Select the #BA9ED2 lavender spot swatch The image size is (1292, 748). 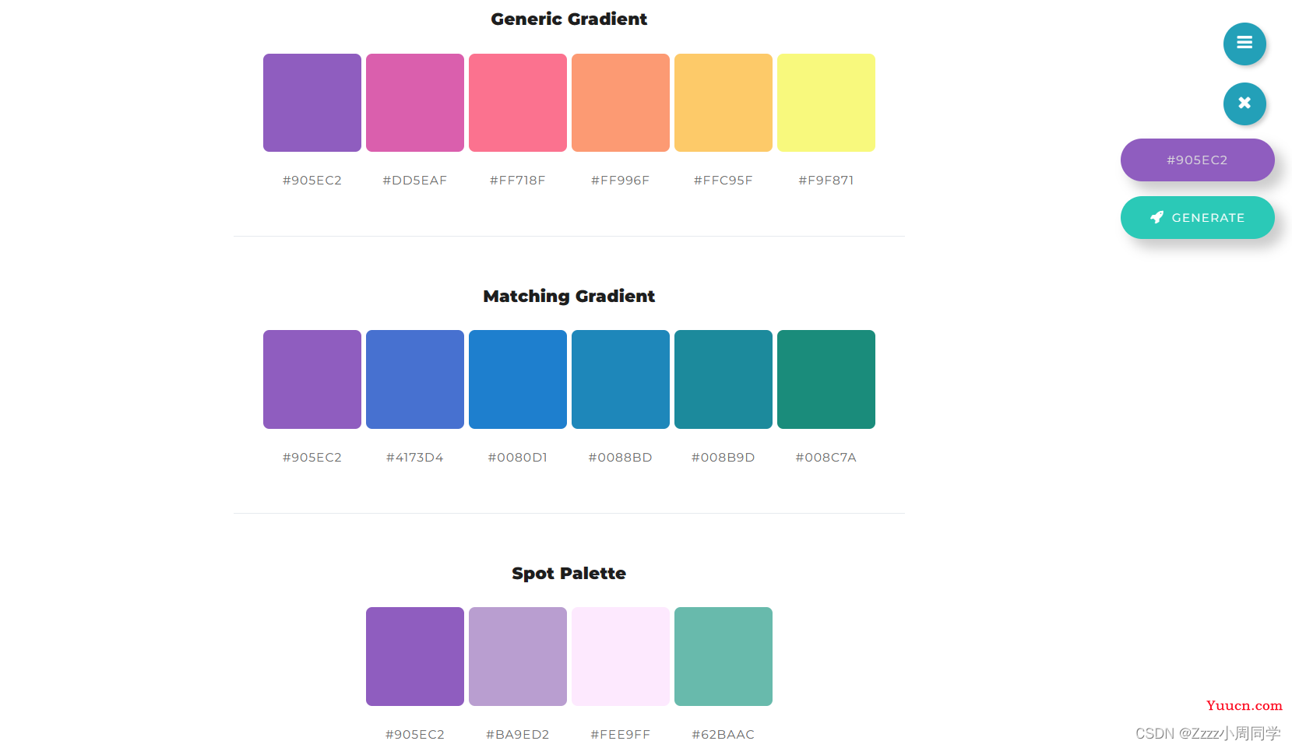point(517,656)
